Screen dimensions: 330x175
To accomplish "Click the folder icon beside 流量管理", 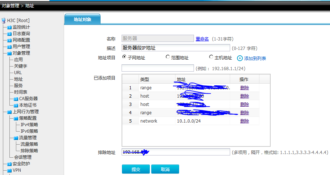I will click(x=16, y=138).
